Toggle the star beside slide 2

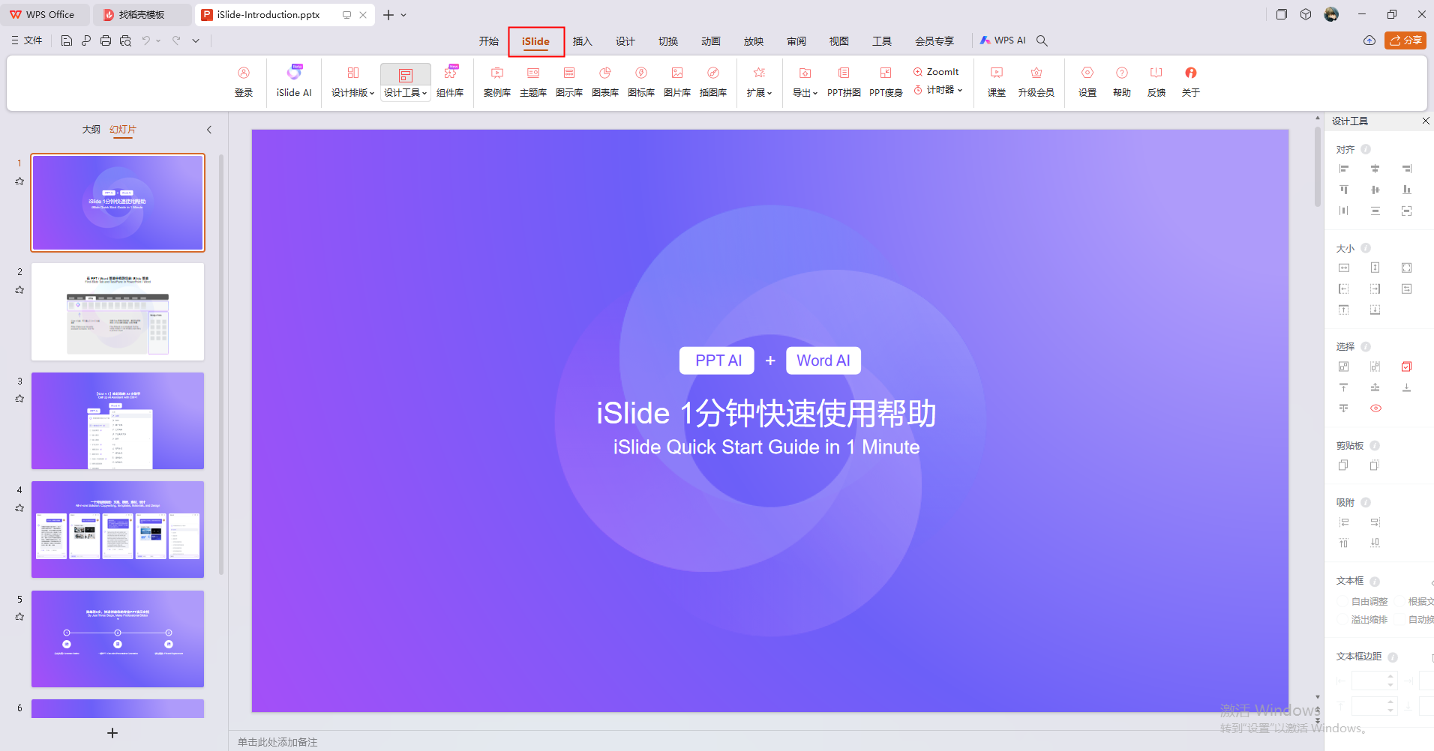tap(19, 290)
